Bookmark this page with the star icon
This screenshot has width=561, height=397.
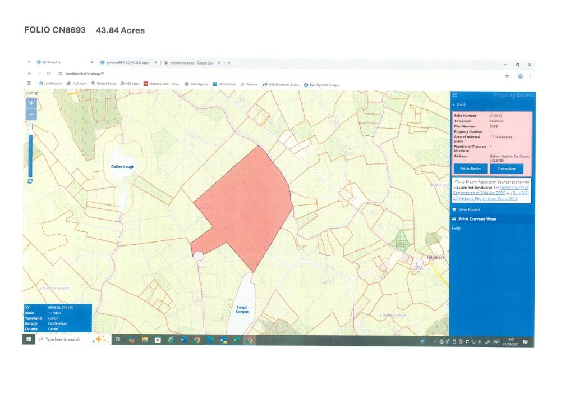507,76
